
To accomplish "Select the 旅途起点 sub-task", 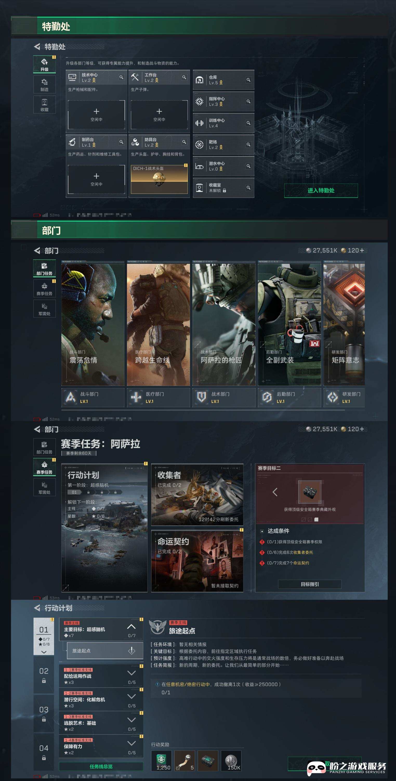I will click(105, 651).
